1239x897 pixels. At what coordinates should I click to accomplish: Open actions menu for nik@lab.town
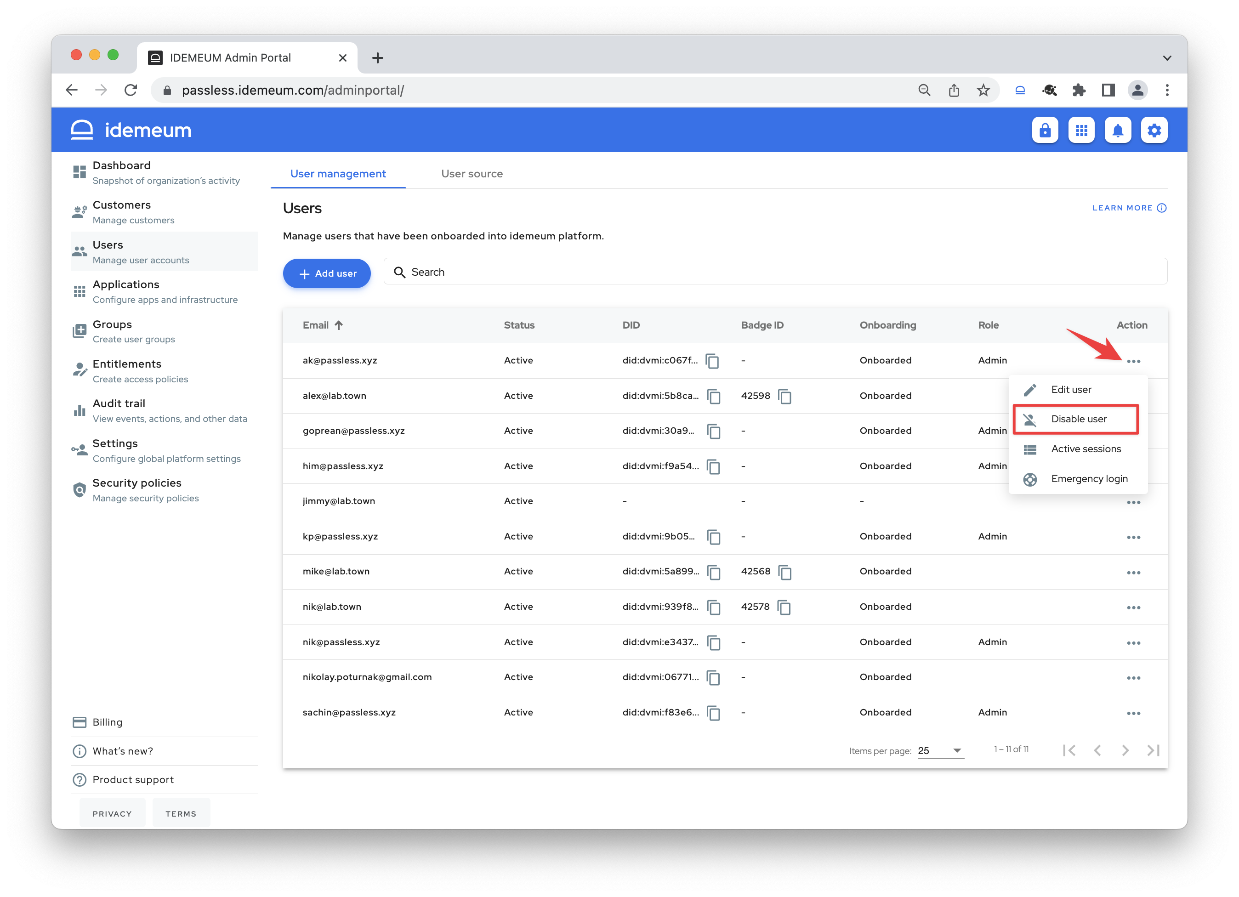[1133, 607]
